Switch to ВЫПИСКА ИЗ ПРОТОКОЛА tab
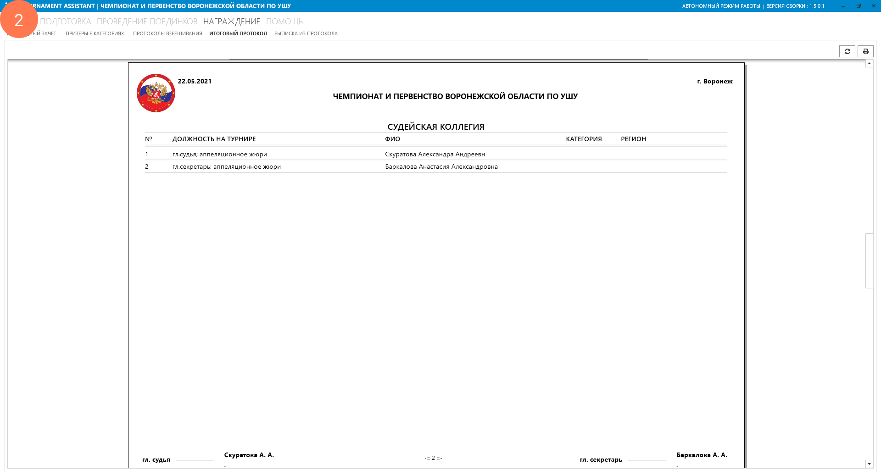This screenshot has height=475, width=881. (x=306, y=33)
